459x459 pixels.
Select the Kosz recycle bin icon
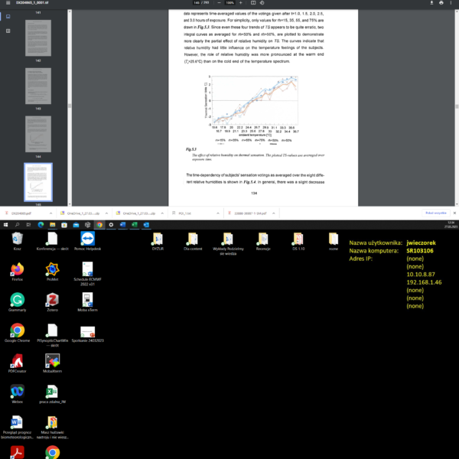[x=17, y=239]
